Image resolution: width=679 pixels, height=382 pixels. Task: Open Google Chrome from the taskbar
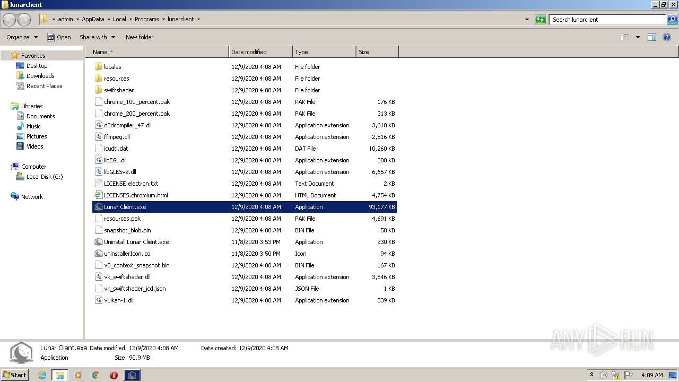(96, 375)
